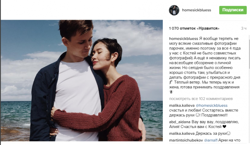Click the smiley emoji in the счастья и любви comment

(198, 115)
